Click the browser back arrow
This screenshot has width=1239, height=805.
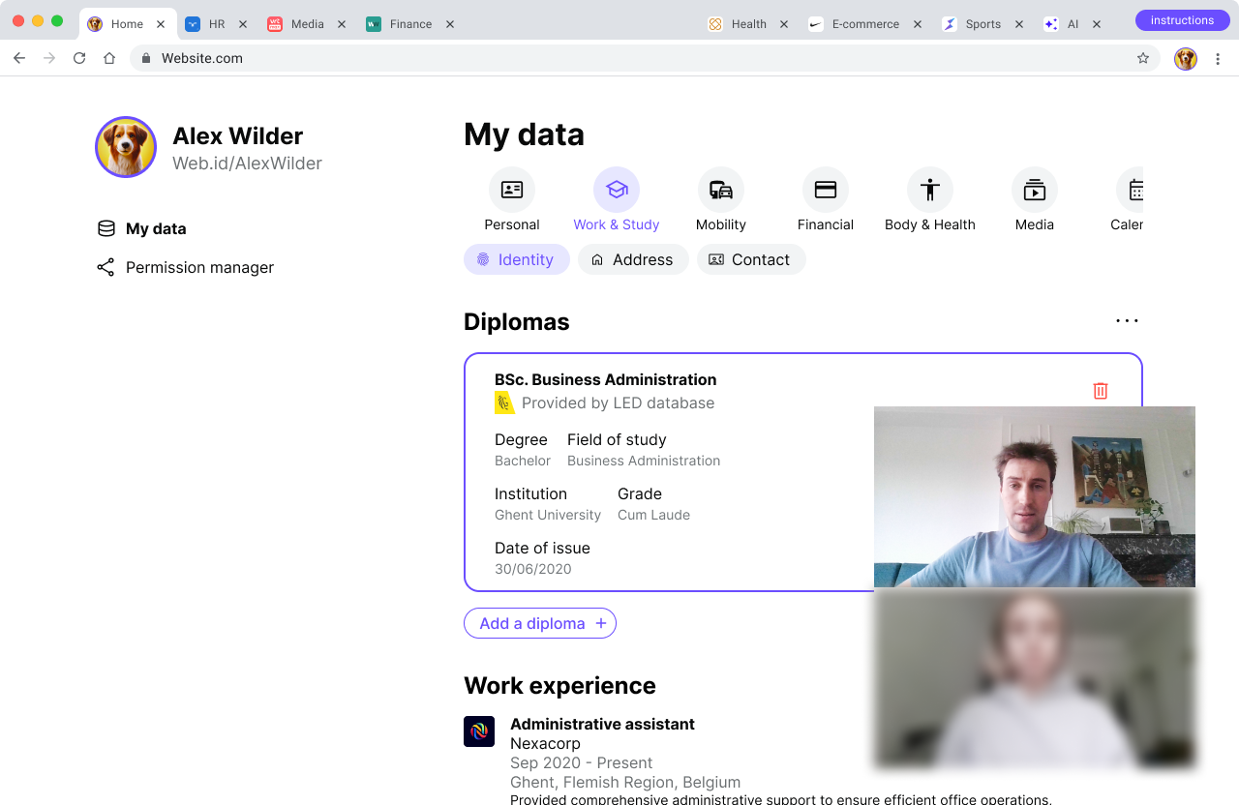point(19,58)
